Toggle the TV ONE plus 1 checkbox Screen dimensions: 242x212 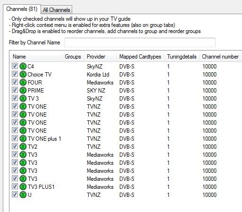pyautogui.click(x=15, y=138)
